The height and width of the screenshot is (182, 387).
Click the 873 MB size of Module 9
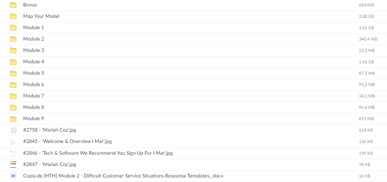pos(366,119)
